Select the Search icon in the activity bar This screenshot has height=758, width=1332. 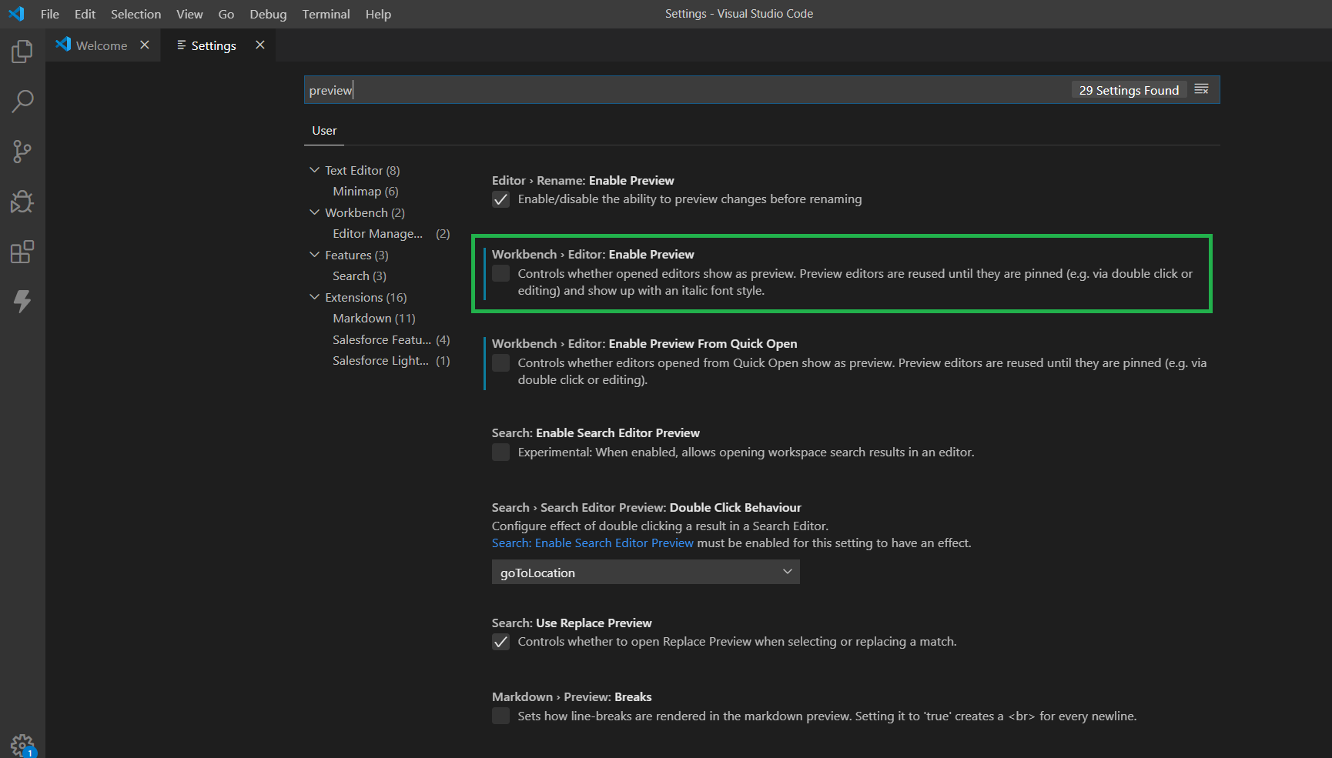[x=22, y=101]
